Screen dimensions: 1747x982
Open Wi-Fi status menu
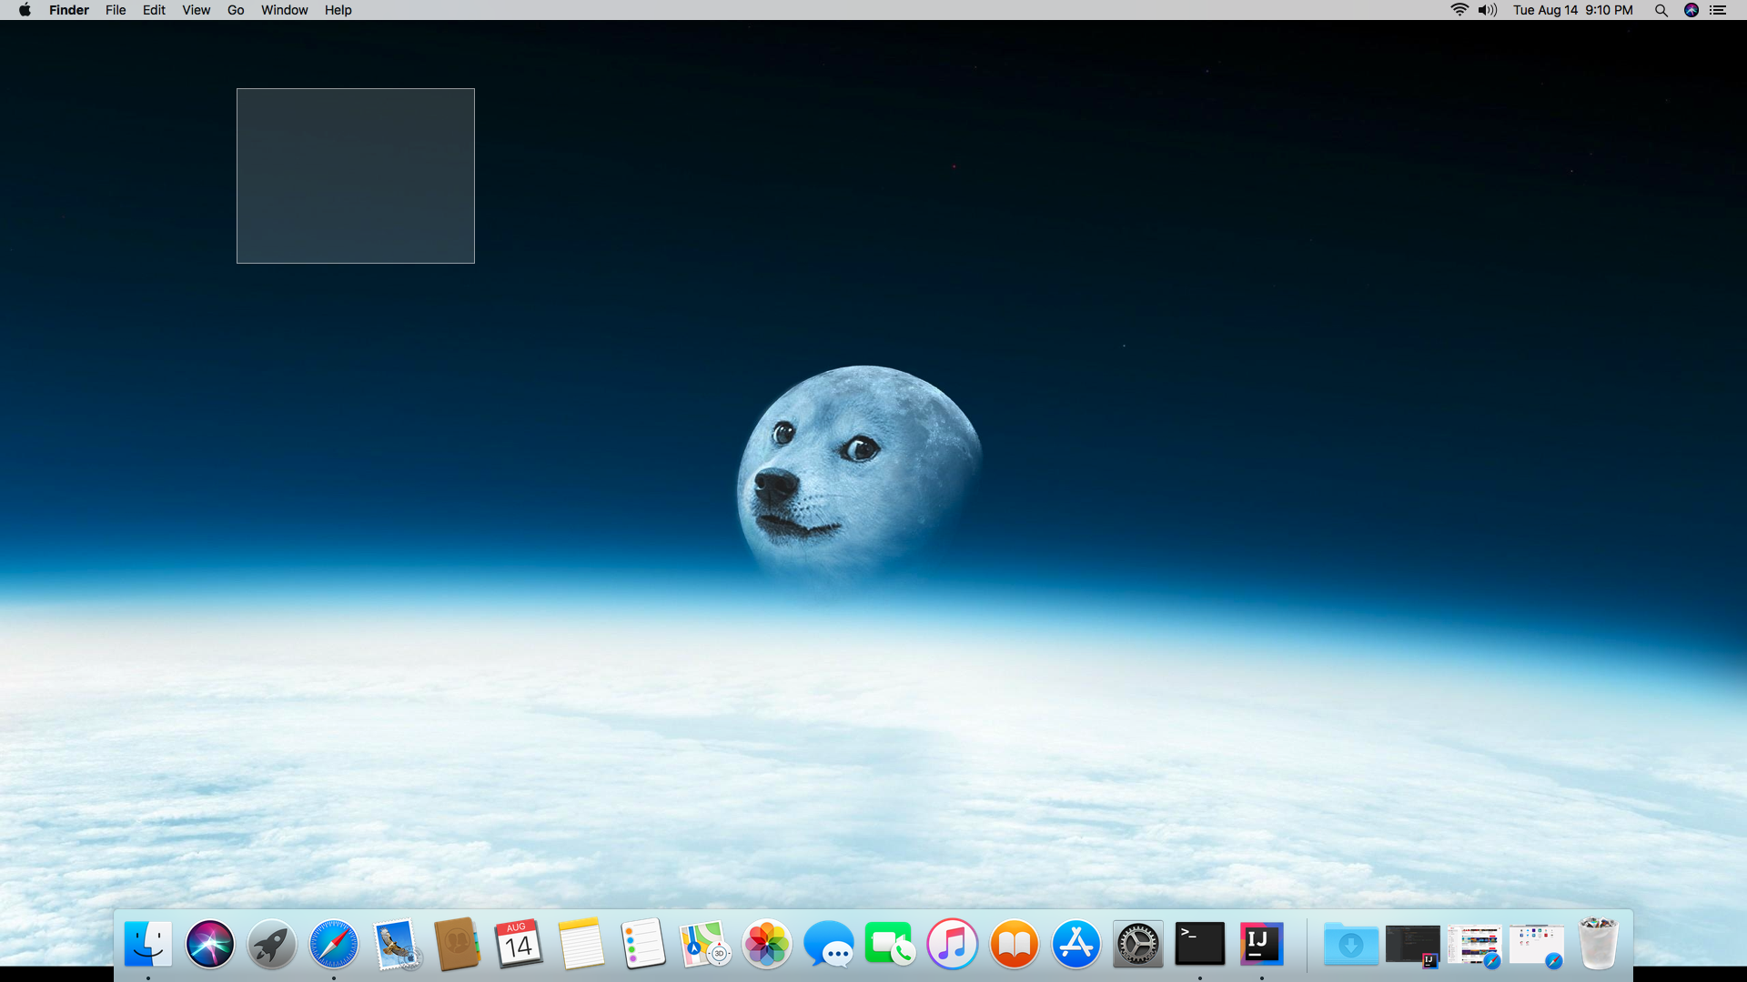tap(1459, 10)
